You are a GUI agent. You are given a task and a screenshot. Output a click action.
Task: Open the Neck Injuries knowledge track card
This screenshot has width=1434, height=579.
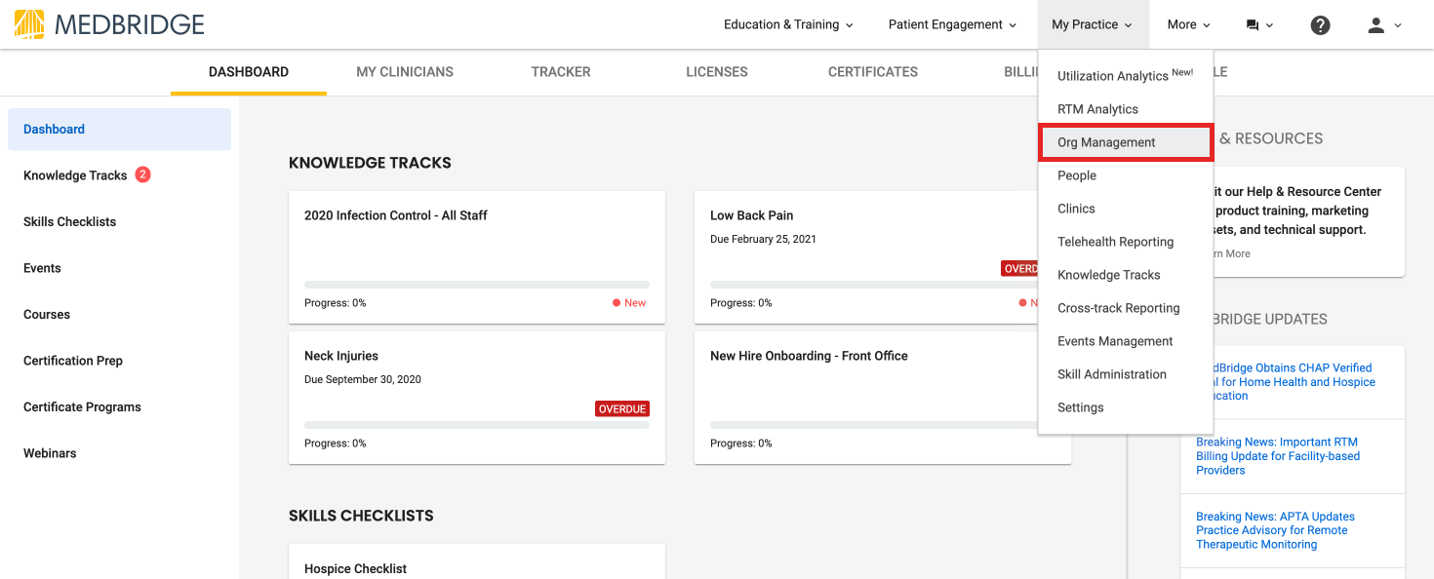pos(477,398)
